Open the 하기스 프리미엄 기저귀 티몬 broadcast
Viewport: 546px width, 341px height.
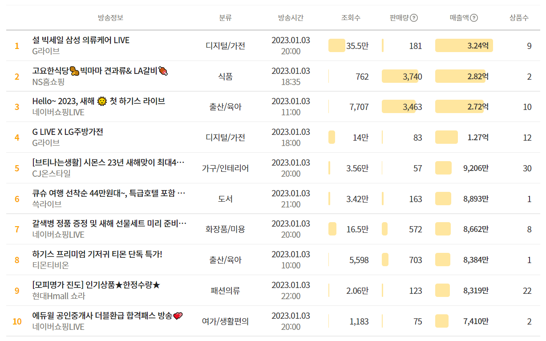[97, 254]
